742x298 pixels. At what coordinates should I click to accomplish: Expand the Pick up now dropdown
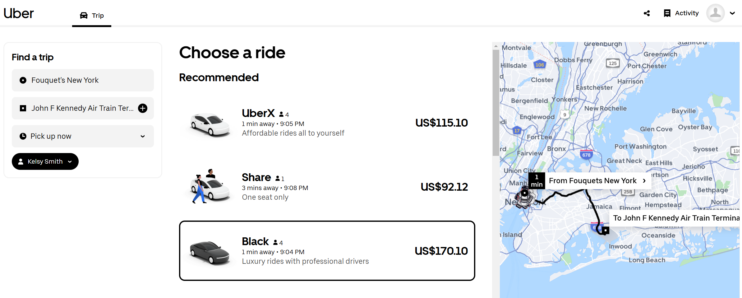83,136
